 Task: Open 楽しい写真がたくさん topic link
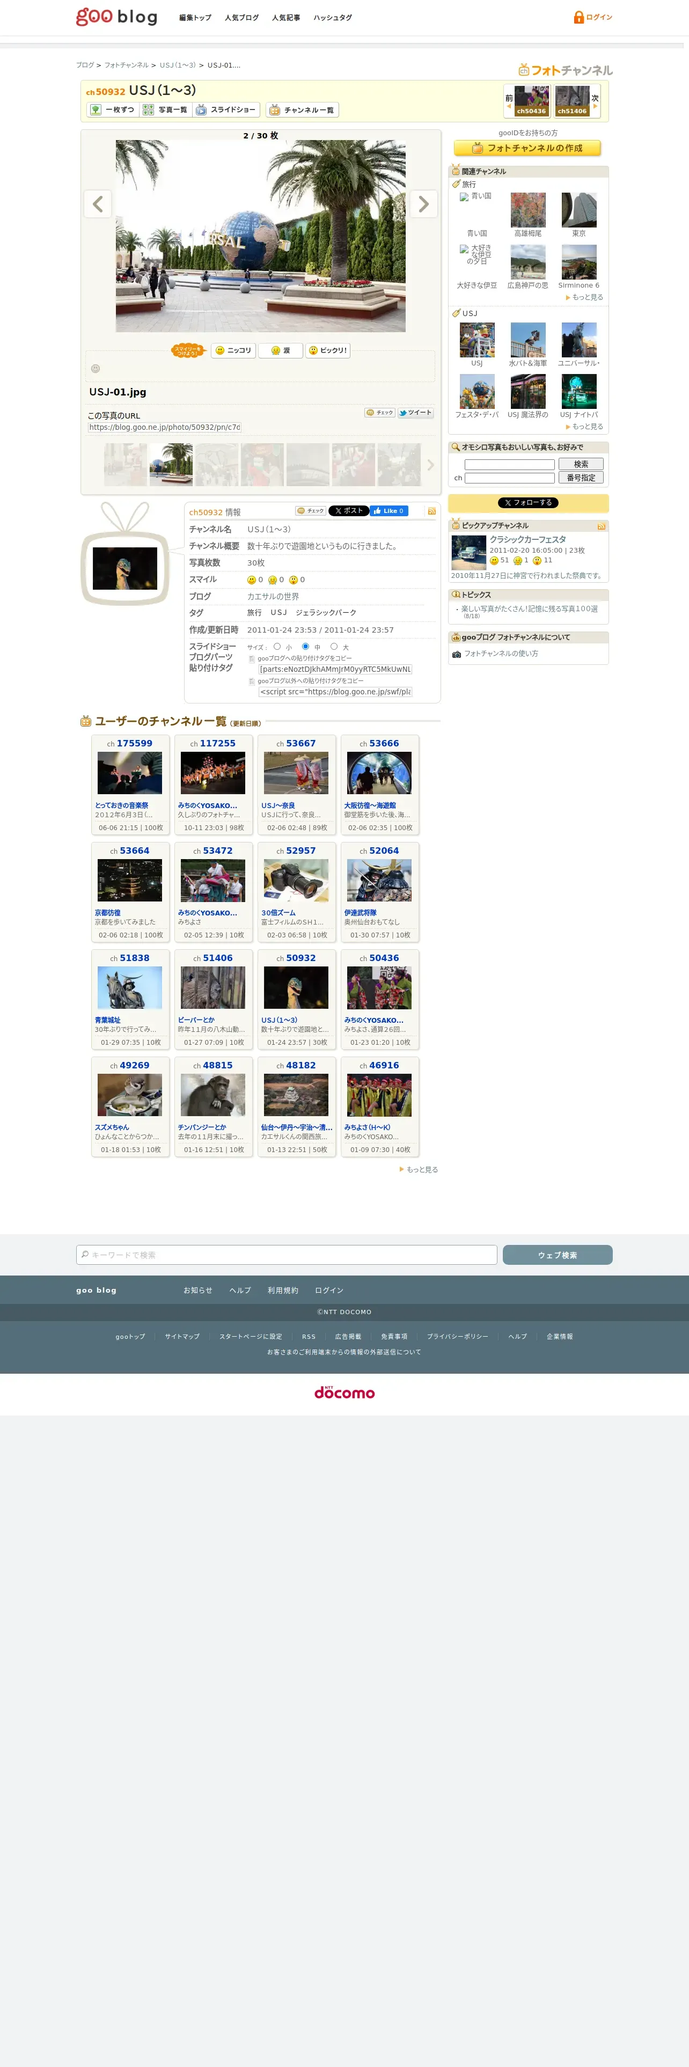(x=530, y=609)
